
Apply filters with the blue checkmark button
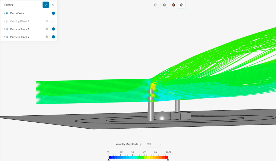(x=46, y=5)
